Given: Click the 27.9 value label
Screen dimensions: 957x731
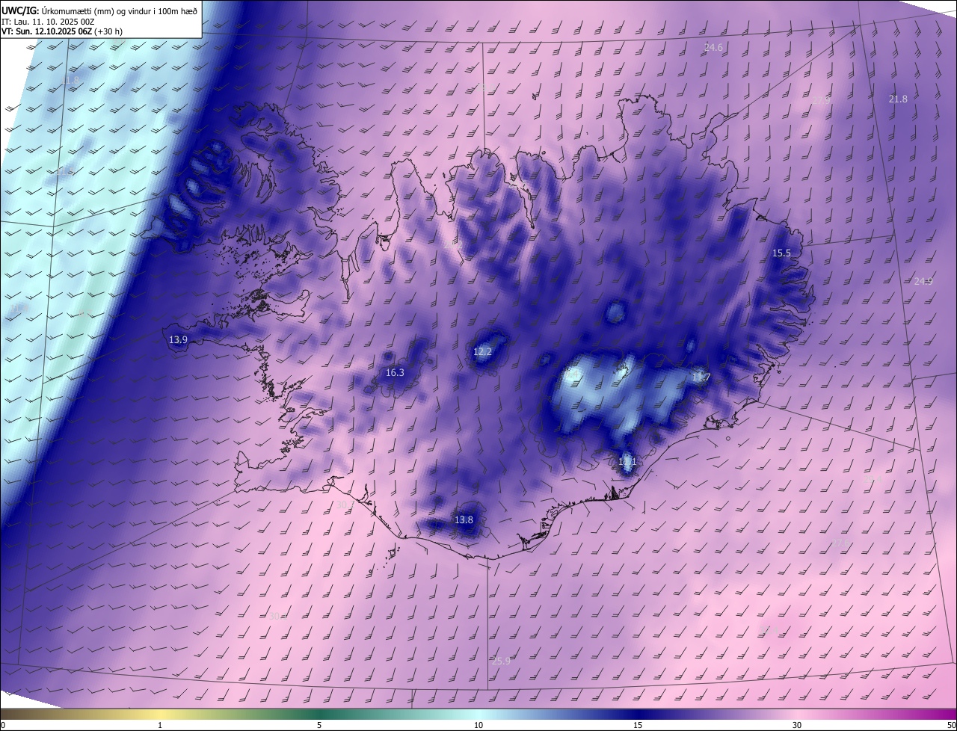Looking at the screenshot, I should (821, 99).
